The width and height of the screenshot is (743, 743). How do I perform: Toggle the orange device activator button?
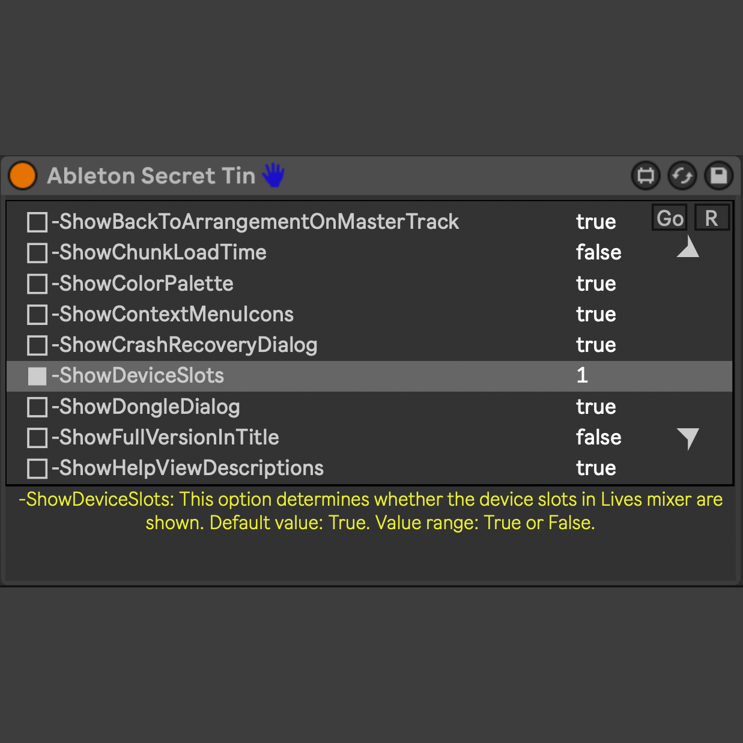pos(23,175)
